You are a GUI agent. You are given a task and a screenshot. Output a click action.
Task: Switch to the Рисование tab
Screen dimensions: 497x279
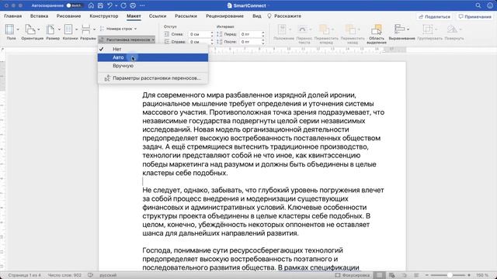68,15
